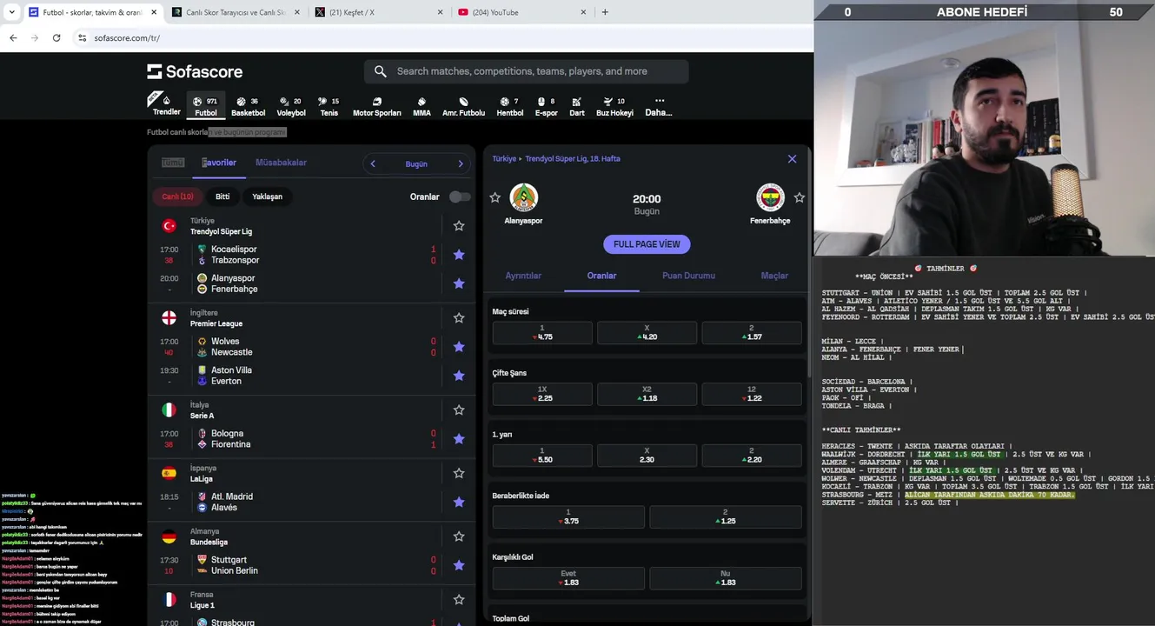The image size is (1155, 626).
Task: Unfavorite the Aston Villa - Everton match
Action: [x=459, y=376]
